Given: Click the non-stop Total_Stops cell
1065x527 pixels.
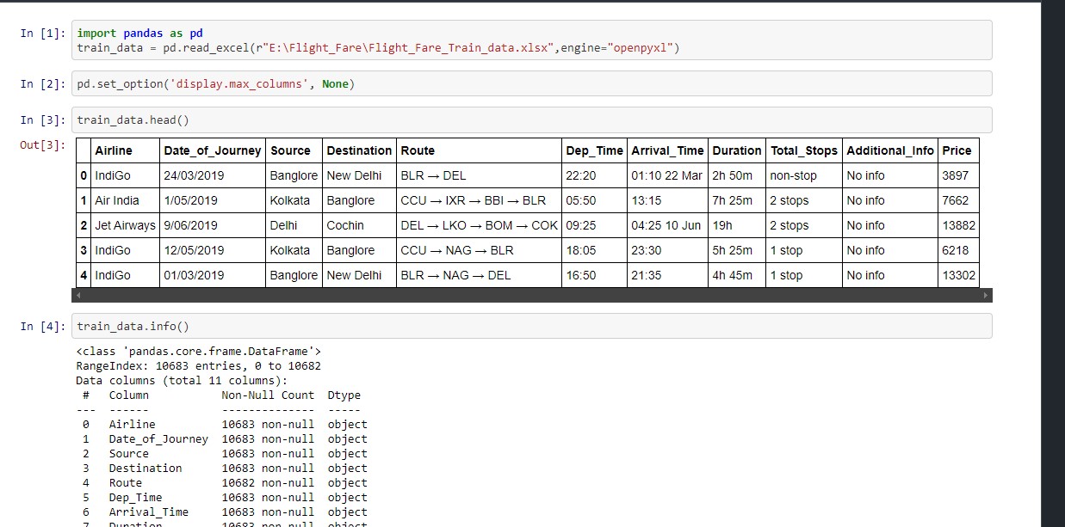Looking at the screenshot, I should click(x=805, y=175).
